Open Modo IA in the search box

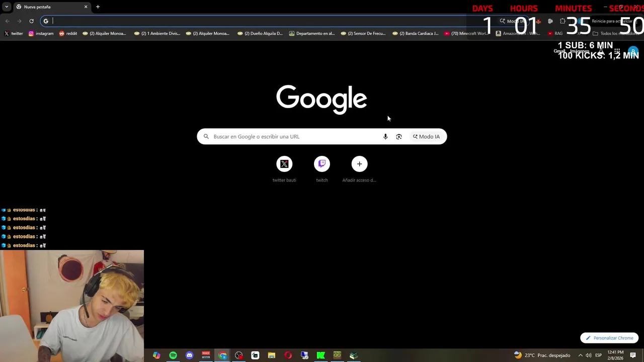[426, 137]
